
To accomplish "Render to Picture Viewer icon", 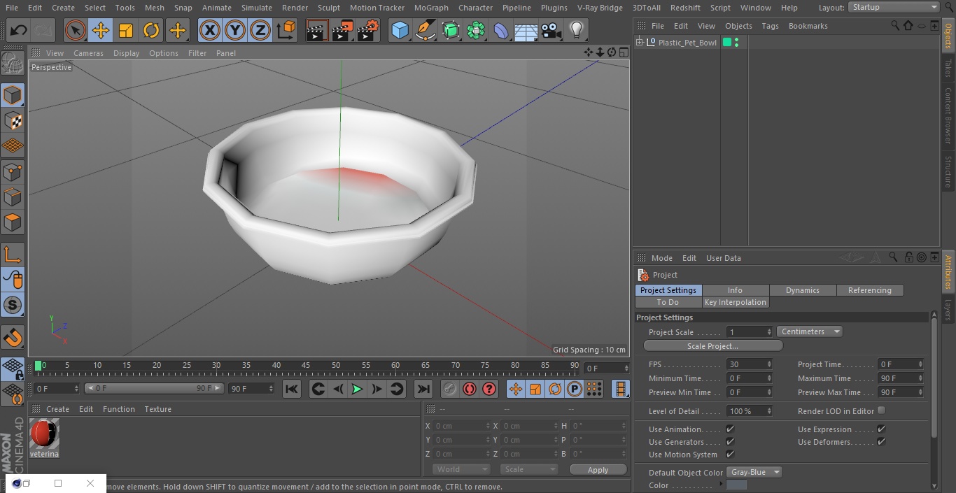I will click(x=342, y=30).
